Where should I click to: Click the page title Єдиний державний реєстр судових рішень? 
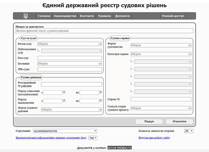pyautogui.click(x=104, y=6)
